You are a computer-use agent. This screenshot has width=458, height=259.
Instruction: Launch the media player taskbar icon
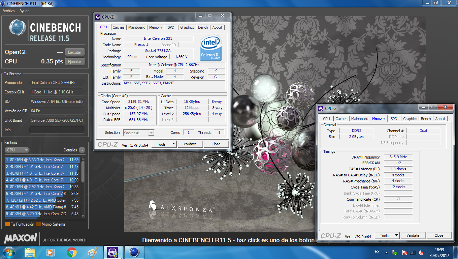click(50, 252)
